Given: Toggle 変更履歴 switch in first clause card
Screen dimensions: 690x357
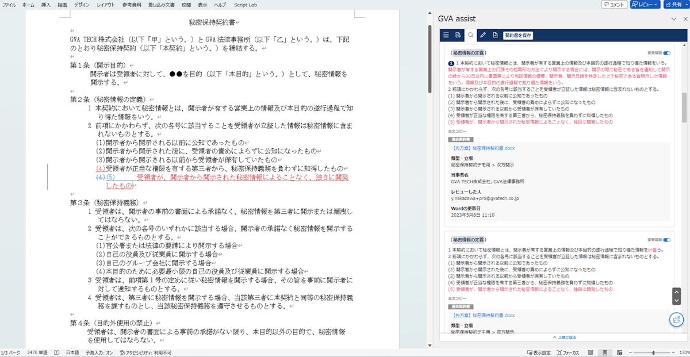Looking at the screenshot, I should (666, 52).
